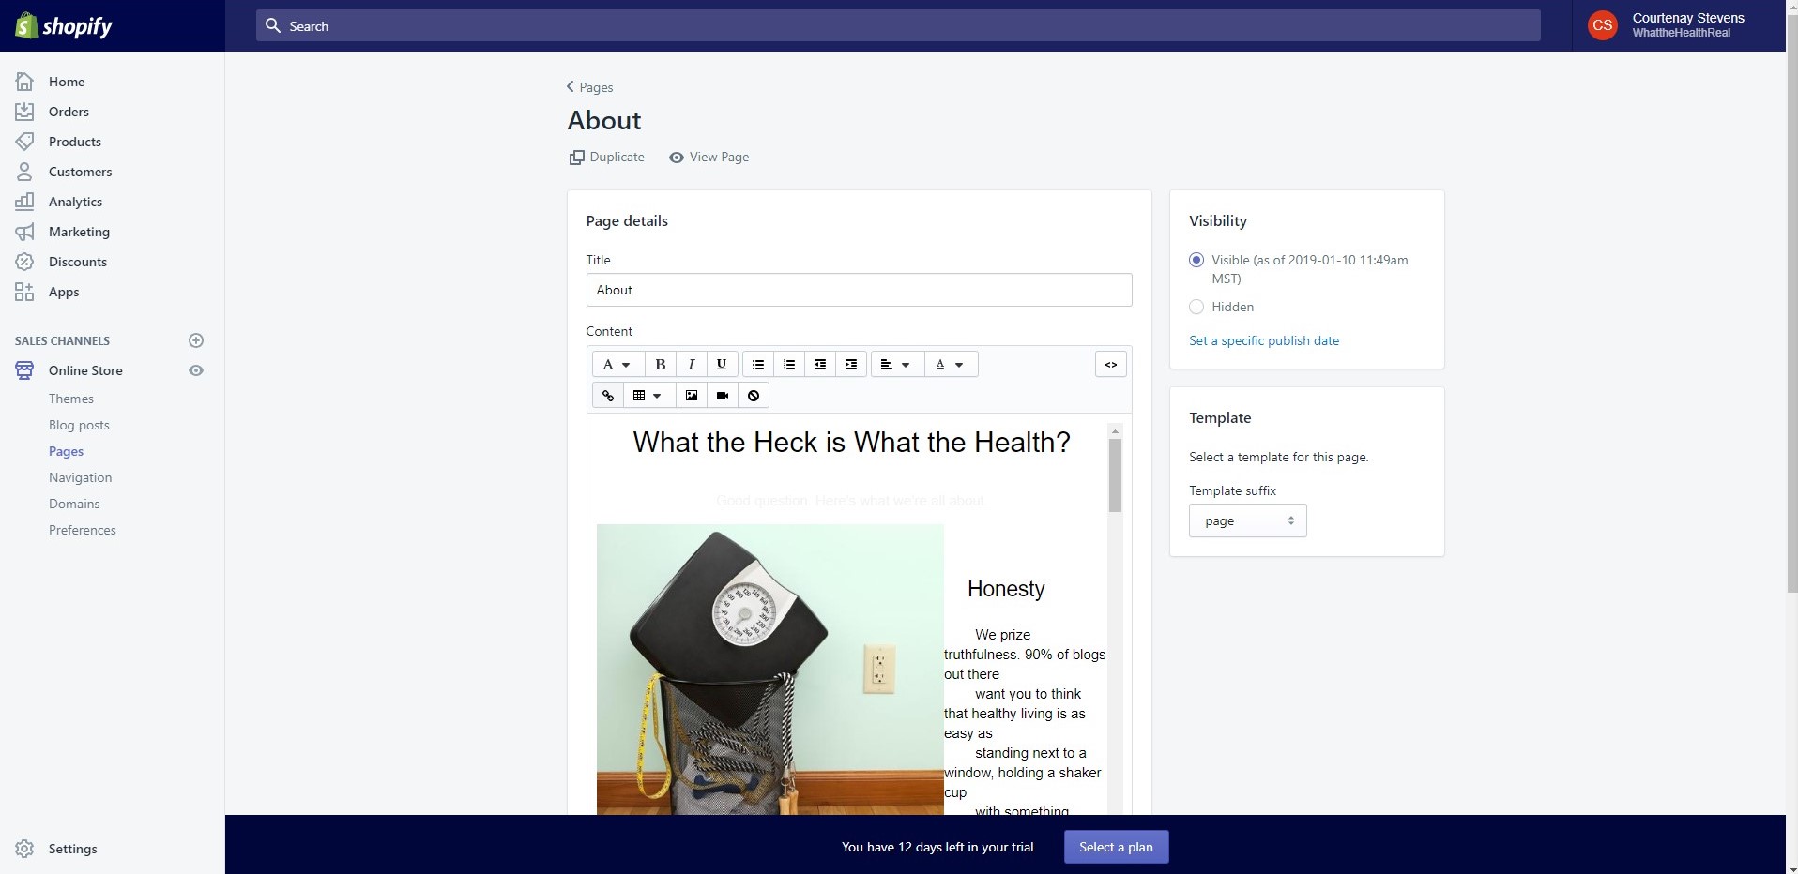The width and height of the screenshot is (1798, 874).
Task: Open Themes under Online Store
Action: 71,399
